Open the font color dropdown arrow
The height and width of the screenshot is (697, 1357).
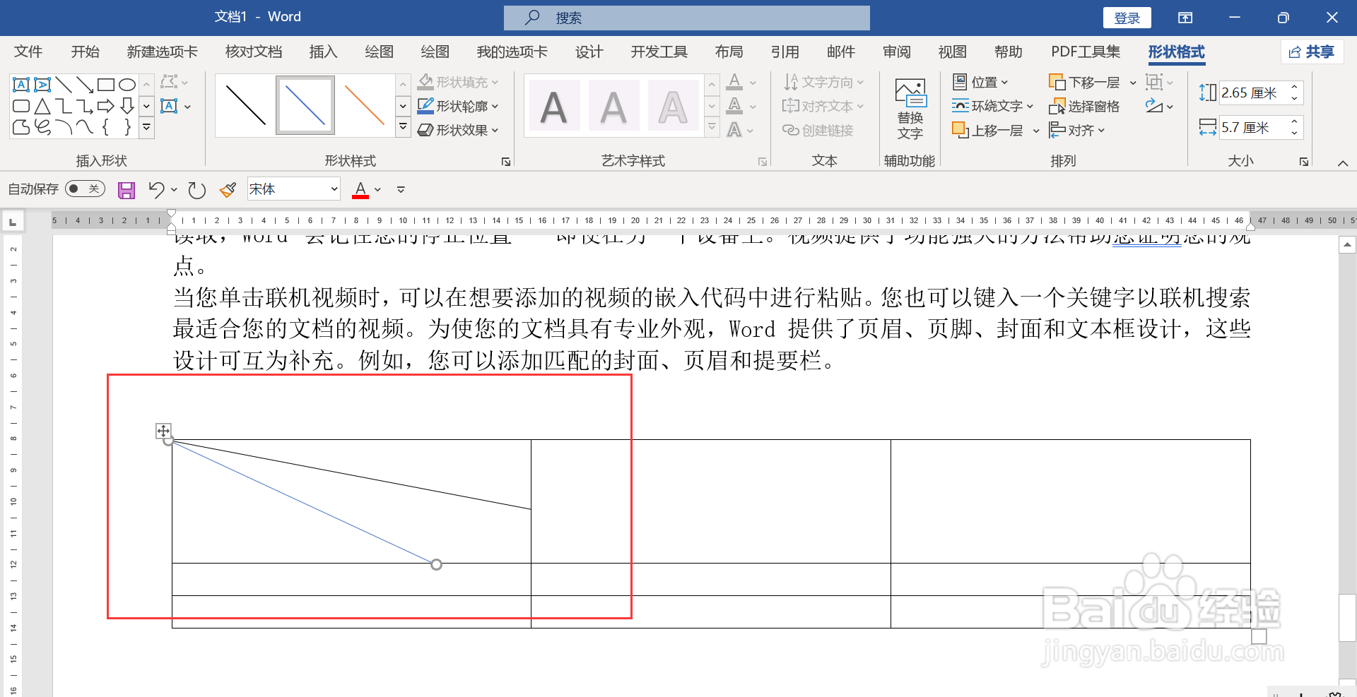[378, 189]
